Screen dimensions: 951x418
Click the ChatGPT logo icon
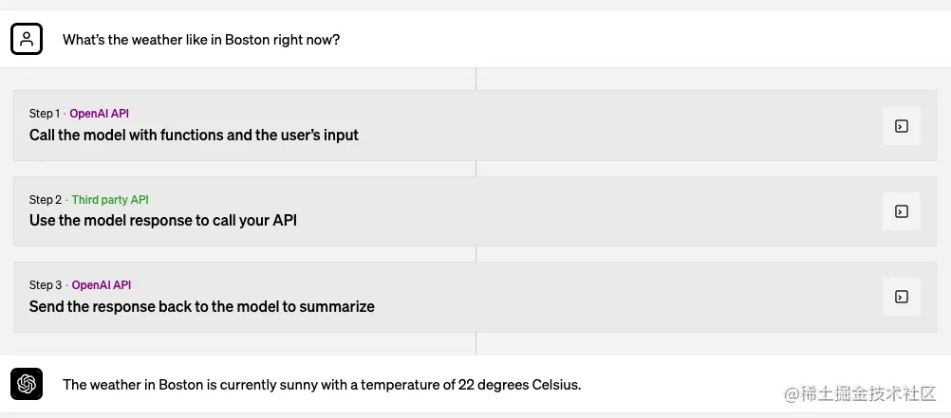pyautogui.click(x=27, y=384)
